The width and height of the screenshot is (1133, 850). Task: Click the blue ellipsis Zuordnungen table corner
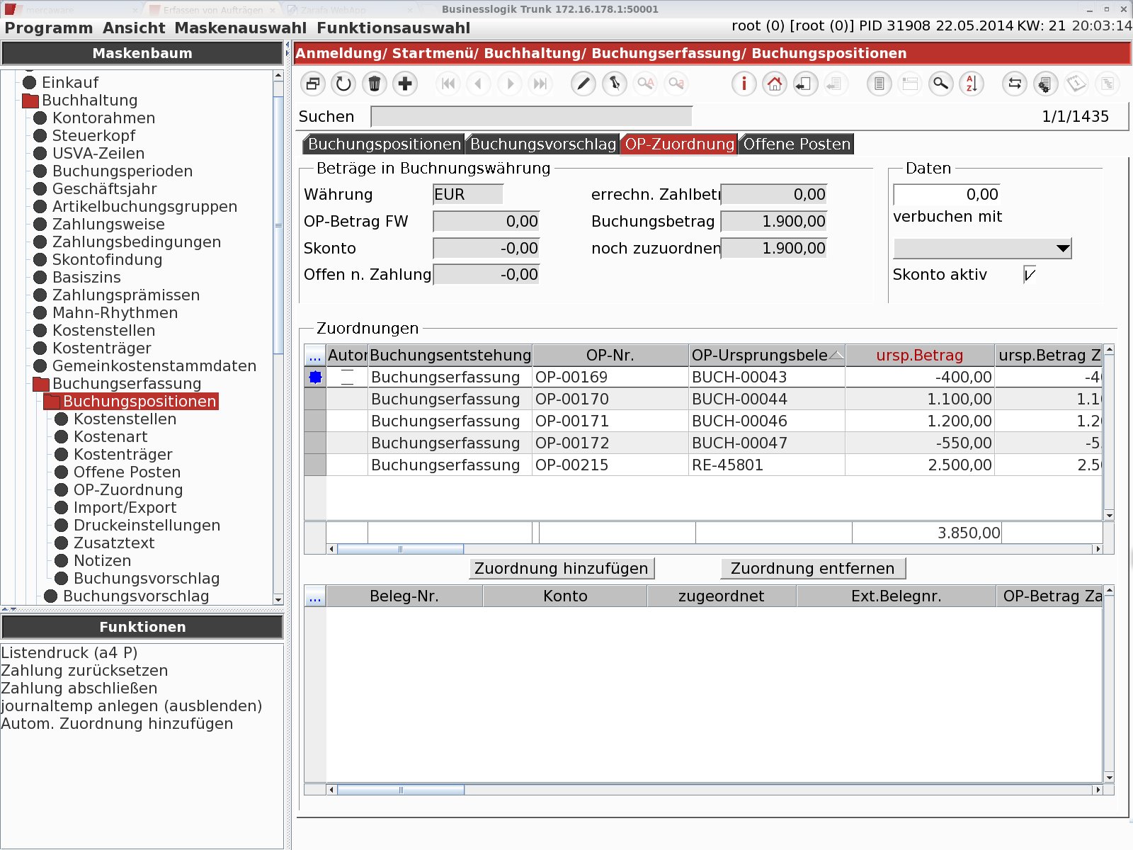[315, 356]
